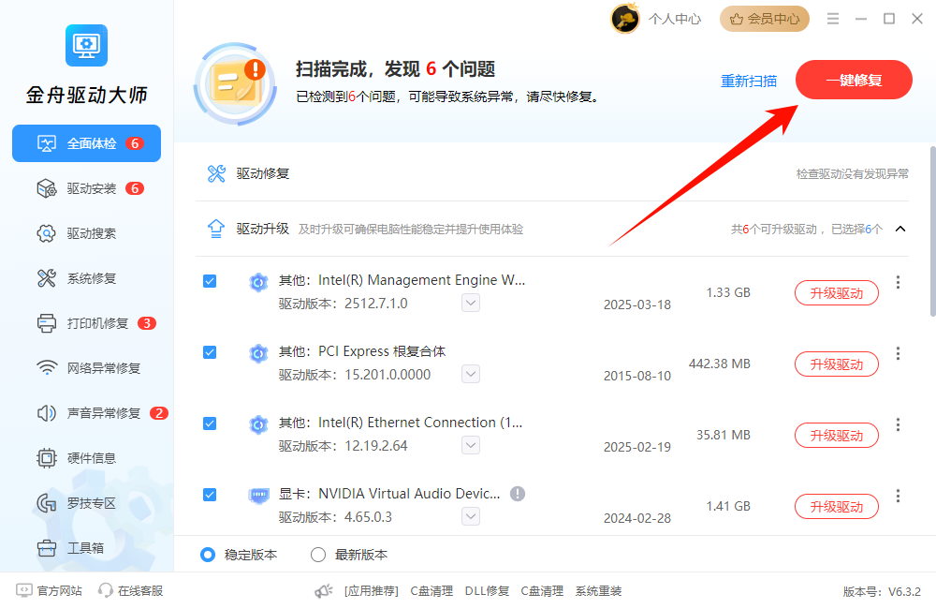The image size is (936, 609).
Task: Click the 工具箱 toolbox icon
Action: point(47,548)
